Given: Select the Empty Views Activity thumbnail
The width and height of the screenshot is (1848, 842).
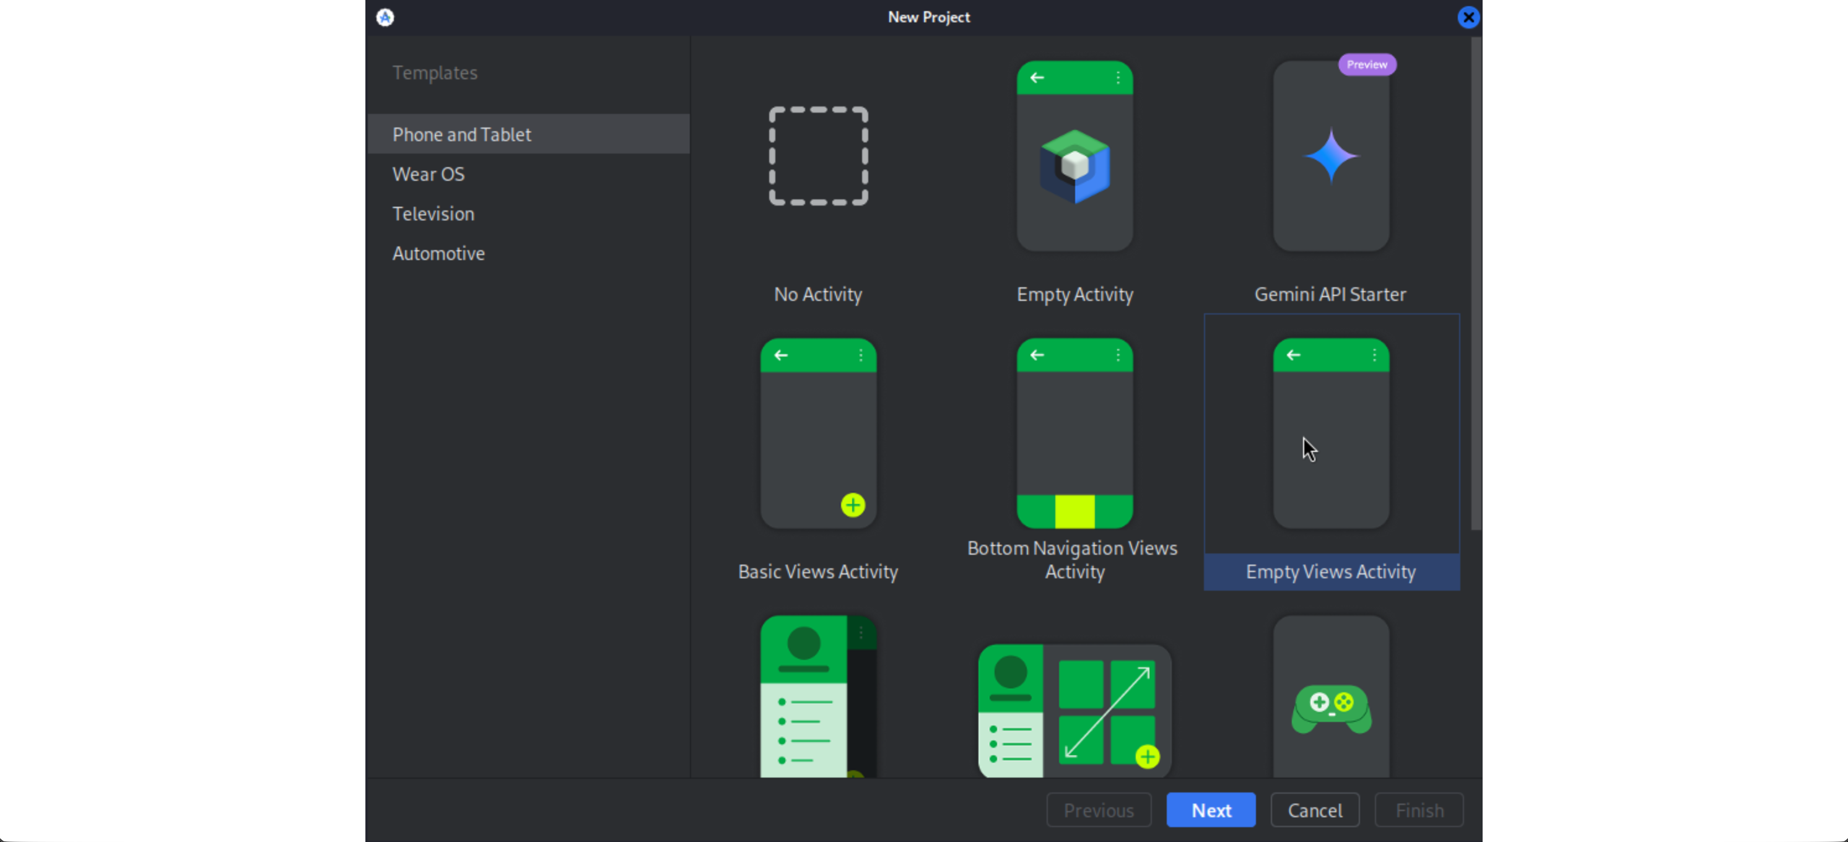Looking at the screenshot, I should [1331, 433].
